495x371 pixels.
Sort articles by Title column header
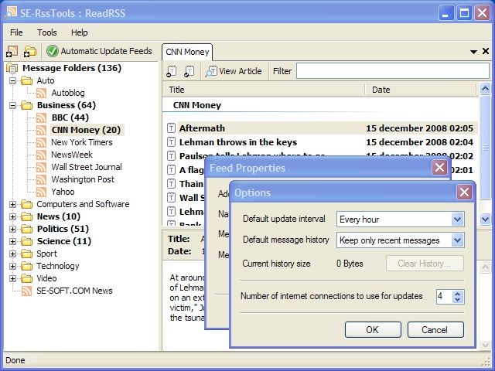click(x=264, y=90)
